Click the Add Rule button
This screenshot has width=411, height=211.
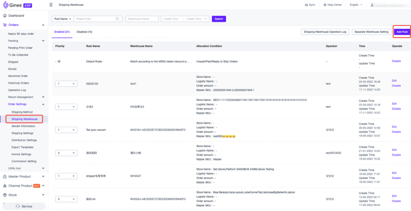pos(402,32)
